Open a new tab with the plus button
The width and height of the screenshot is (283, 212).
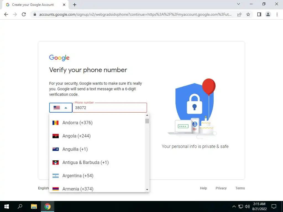(x=75, y=5)
